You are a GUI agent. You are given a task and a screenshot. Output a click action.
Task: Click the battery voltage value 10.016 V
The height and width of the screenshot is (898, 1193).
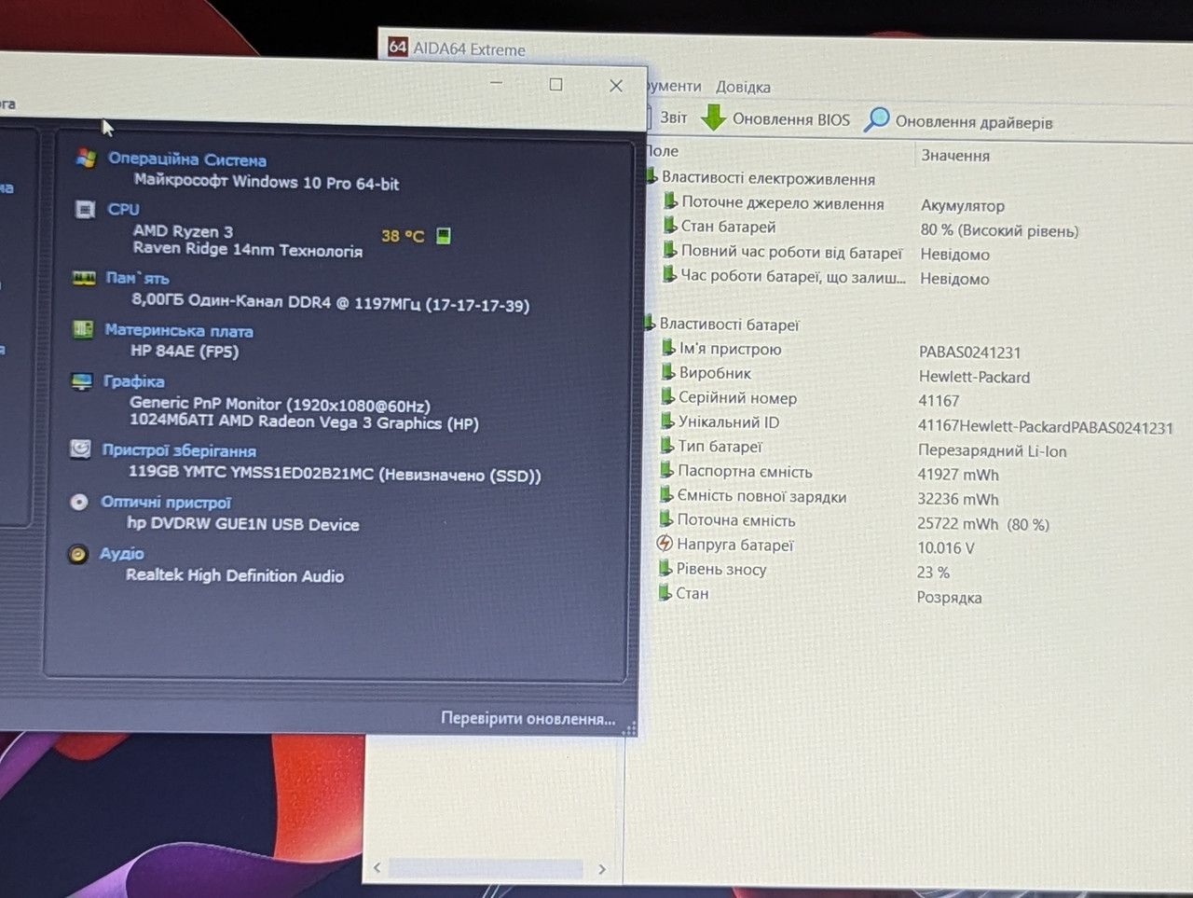point(945,548)
